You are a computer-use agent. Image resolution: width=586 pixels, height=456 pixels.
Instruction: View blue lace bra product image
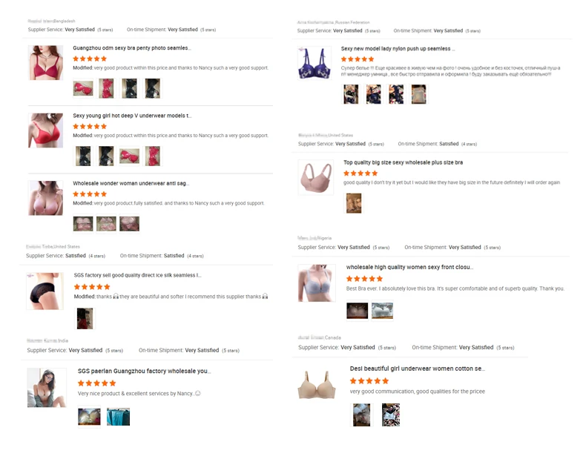[315, 63]
